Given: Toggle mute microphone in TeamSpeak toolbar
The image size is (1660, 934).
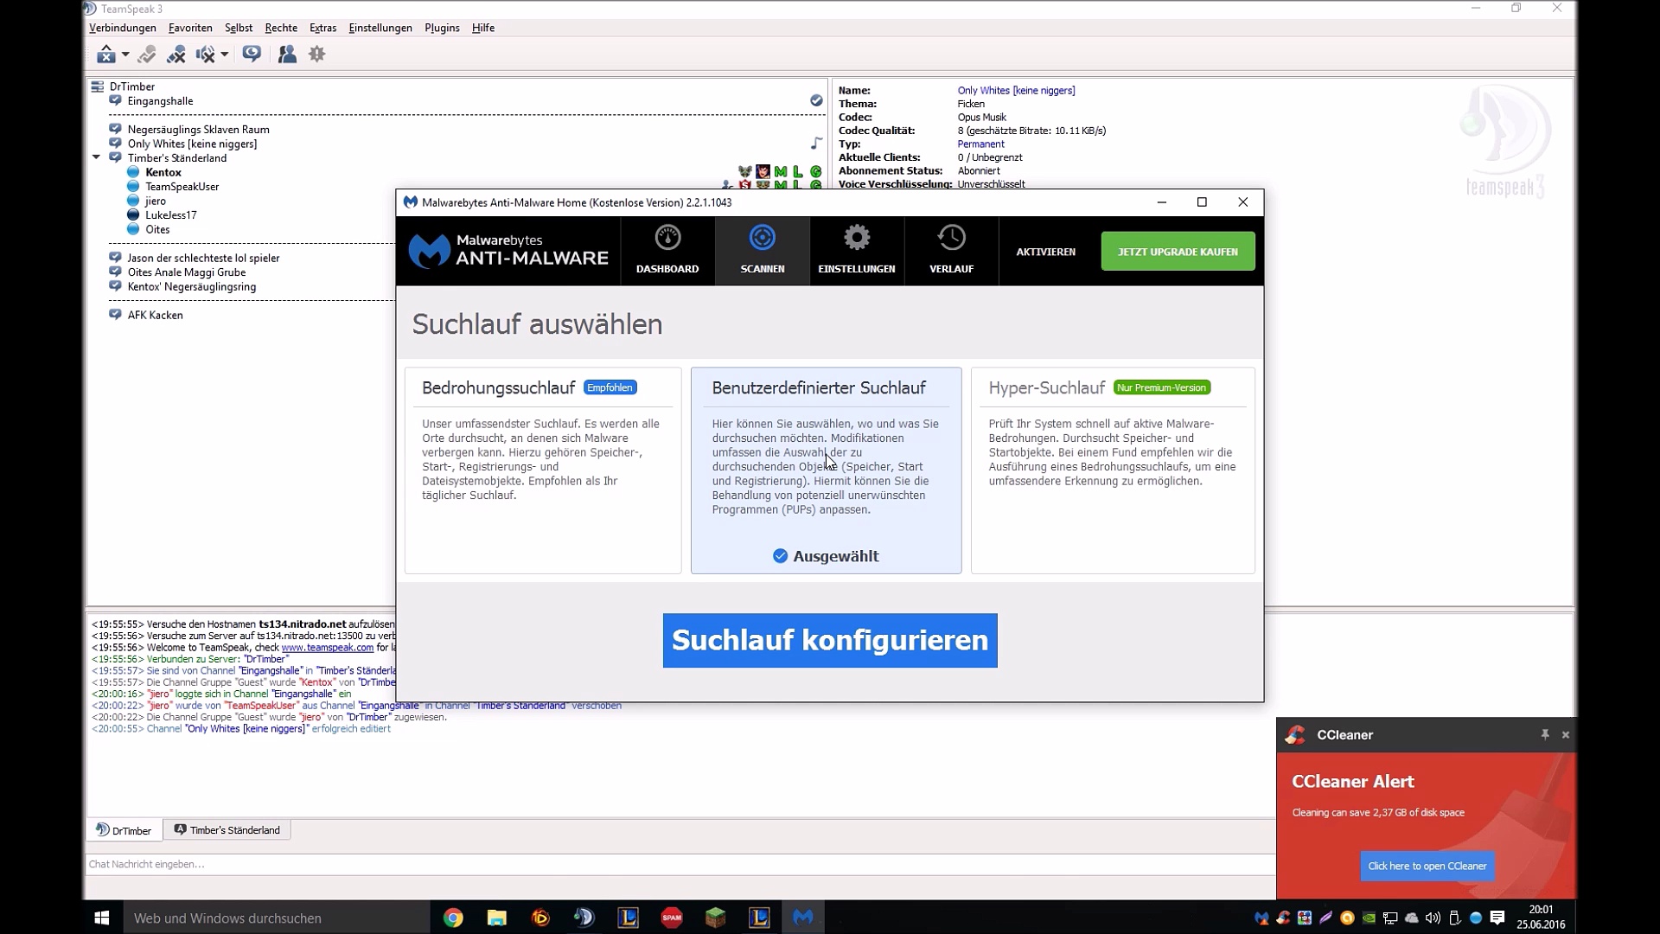Looking at the screenshot, I should pyautogui.click(x=176, y=54).
